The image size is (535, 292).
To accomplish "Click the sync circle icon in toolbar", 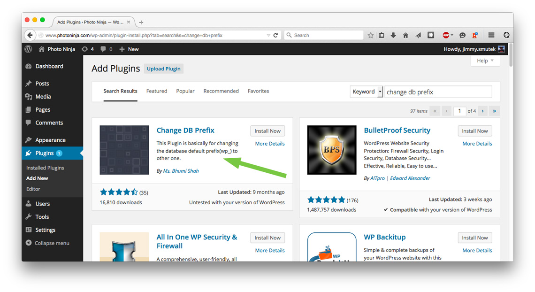I will pyautogui.click(x=506, y=35).
